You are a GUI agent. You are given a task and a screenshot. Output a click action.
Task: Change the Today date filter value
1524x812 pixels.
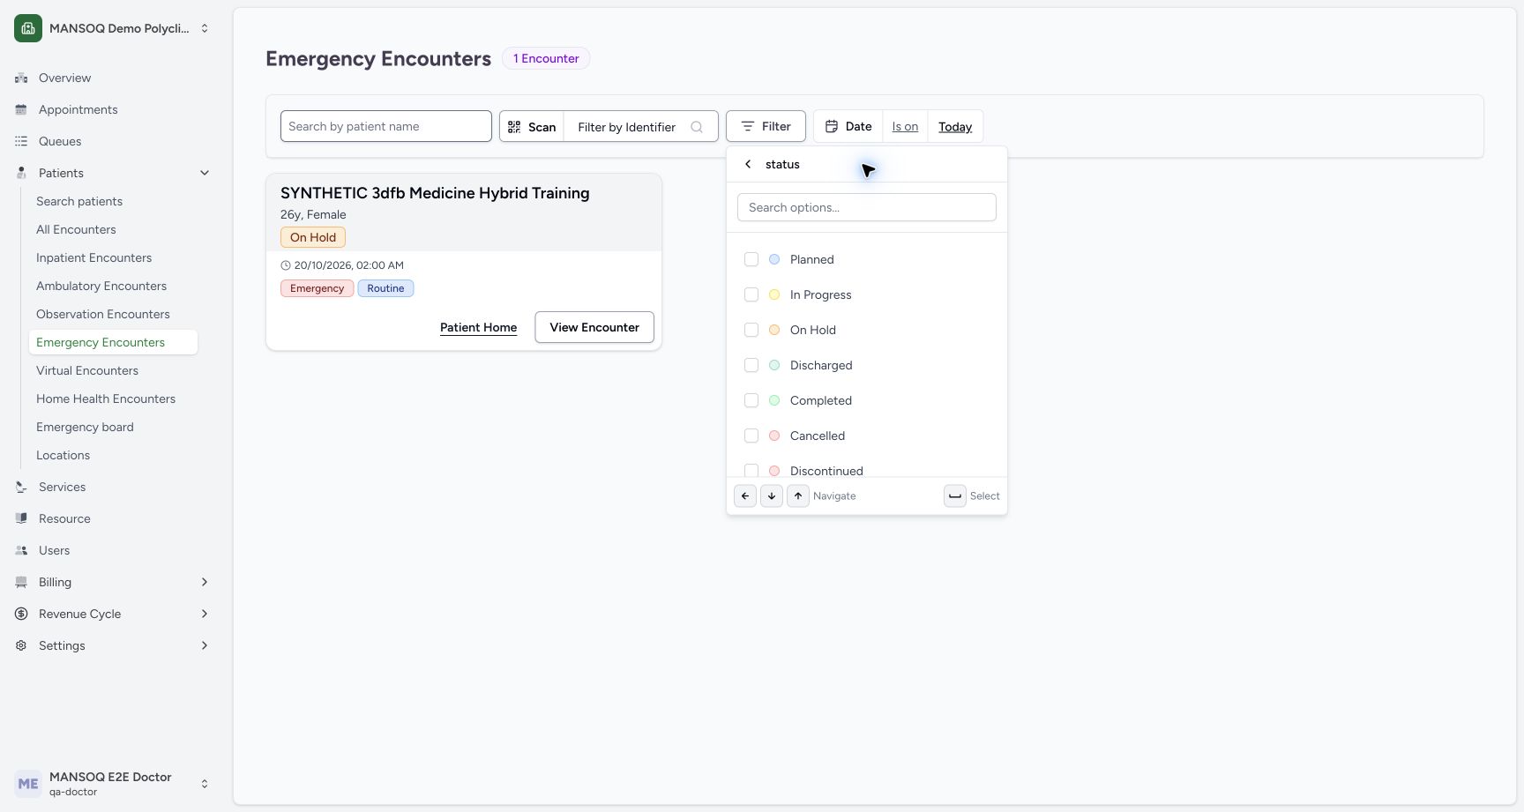955,127
